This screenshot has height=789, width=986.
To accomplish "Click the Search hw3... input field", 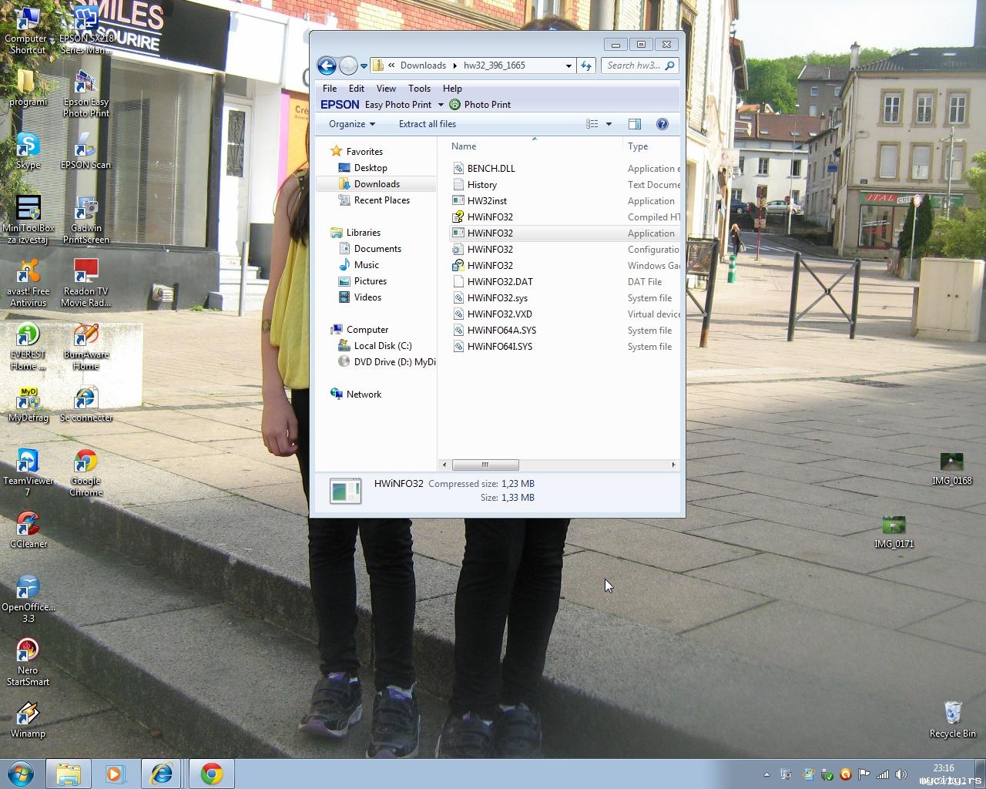I will pyautogui.click(x=633, y=65).
